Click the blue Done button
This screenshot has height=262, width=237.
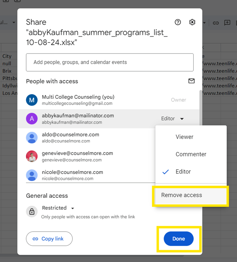178,239
